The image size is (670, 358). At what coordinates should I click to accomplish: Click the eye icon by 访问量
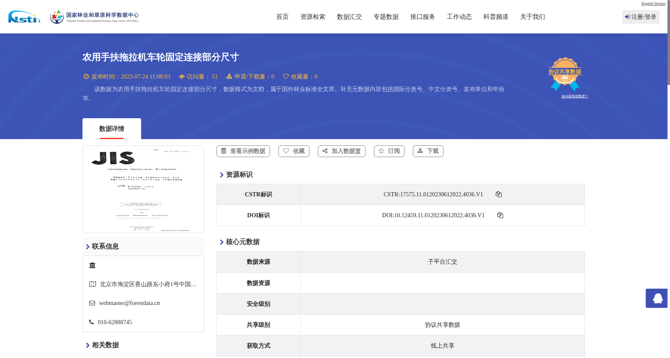click(x=182, y=76)
